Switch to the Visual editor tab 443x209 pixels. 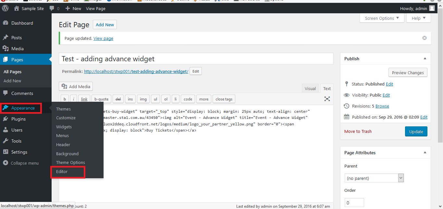[310, 88]
